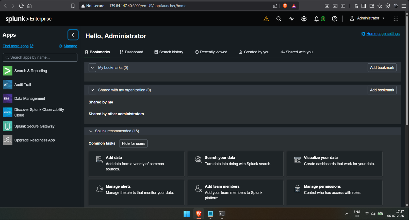Click Add bookmark in Shared with organization

coord(382,90)
